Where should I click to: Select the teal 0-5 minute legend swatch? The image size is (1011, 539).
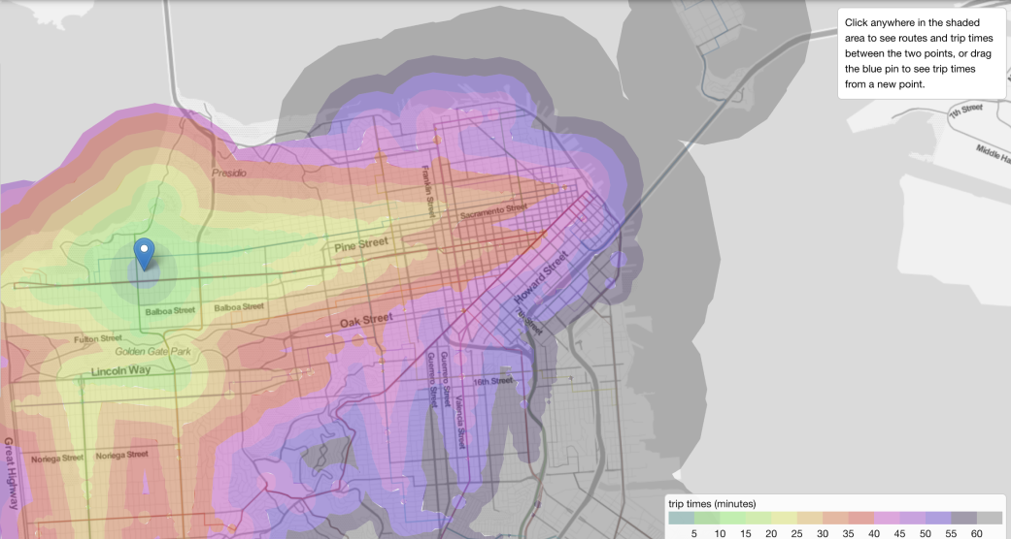[x=681, y=518]
